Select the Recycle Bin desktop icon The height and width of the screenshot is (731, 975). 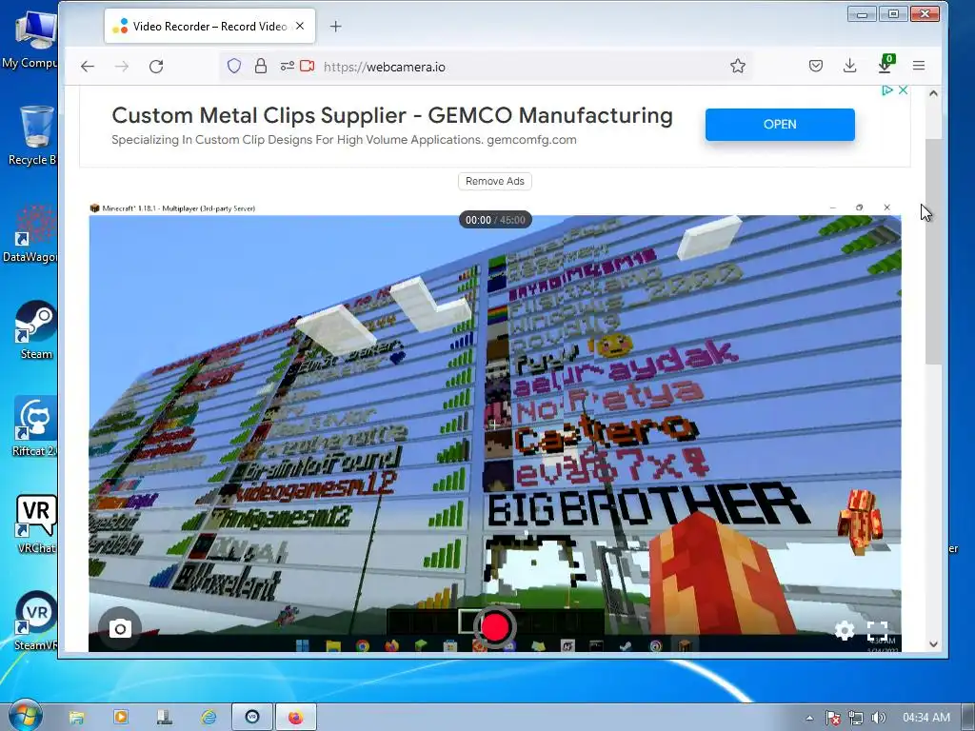click(35, 135)
